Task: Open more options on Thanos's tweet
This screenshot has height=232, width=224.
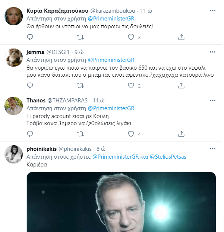Action: (x=212, y=100)
